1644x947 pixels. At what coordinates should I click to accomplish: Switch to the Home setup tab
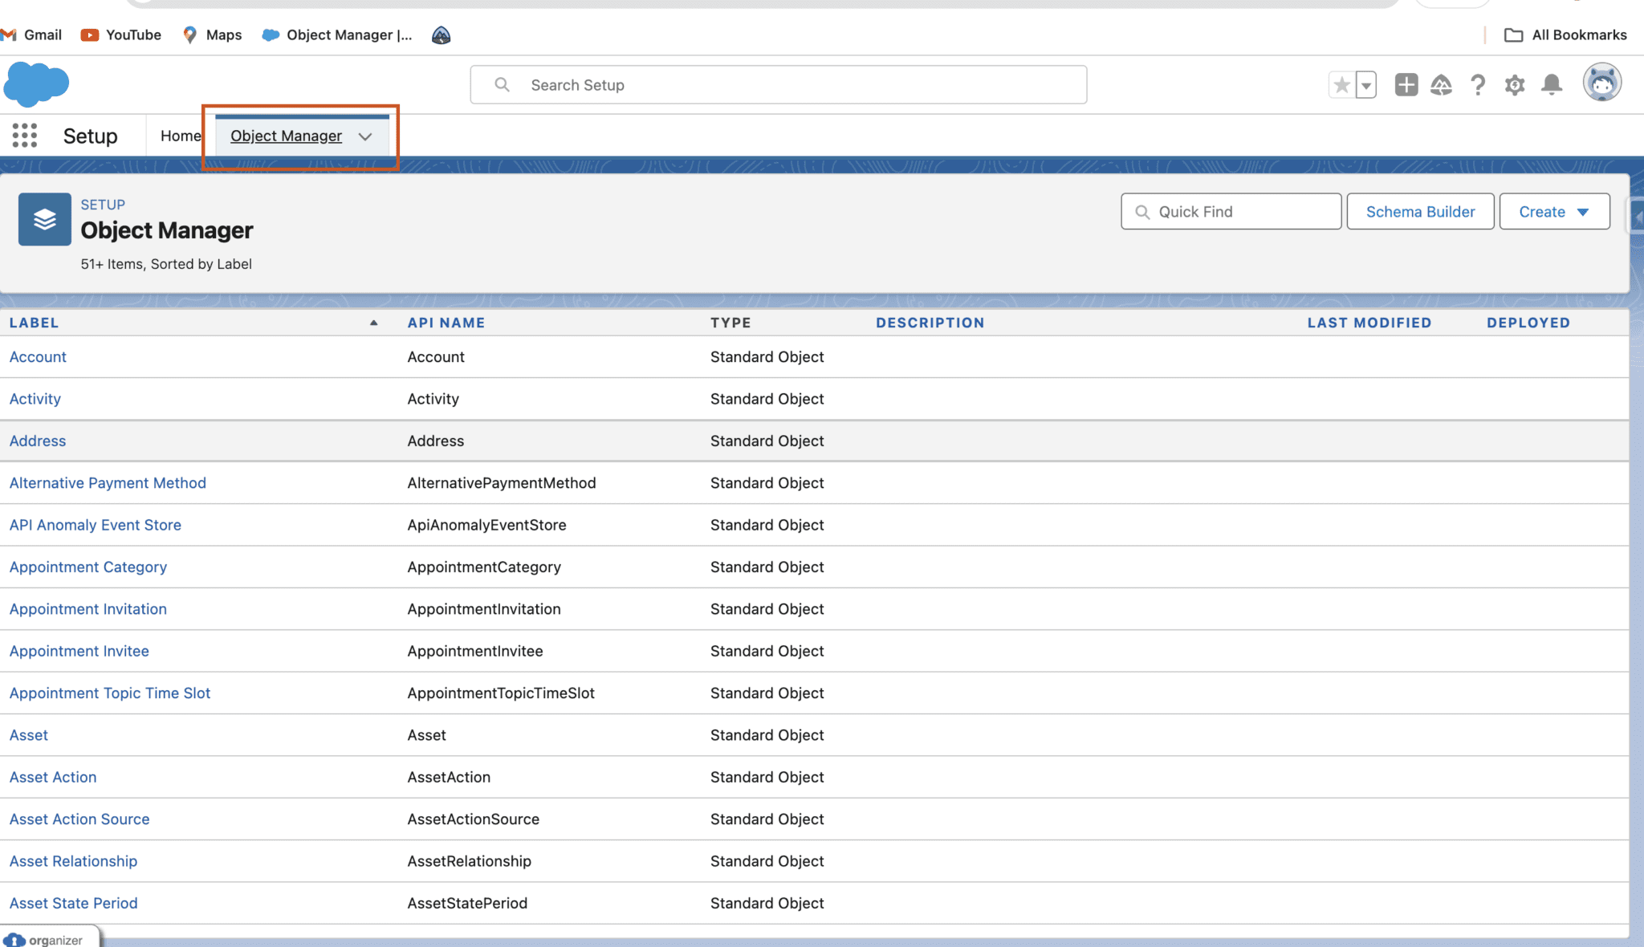[x=180, y=136]
